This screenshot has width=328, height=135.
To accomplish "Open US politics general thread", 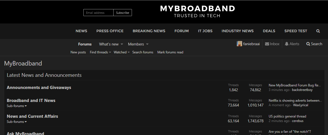I will tap(287, 116).
